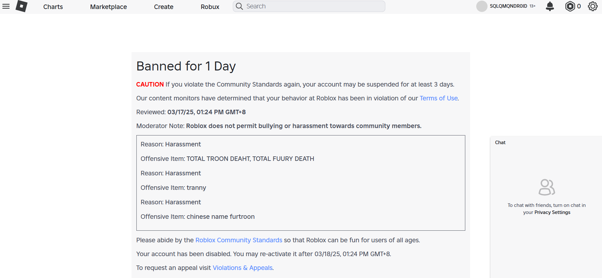Image resolution: width=602 pixels, height=278 pixels.
Task: Click the Reviewed date 03/17/25, 01:24 PM GMT+8
Action: [x=206, y=112]
